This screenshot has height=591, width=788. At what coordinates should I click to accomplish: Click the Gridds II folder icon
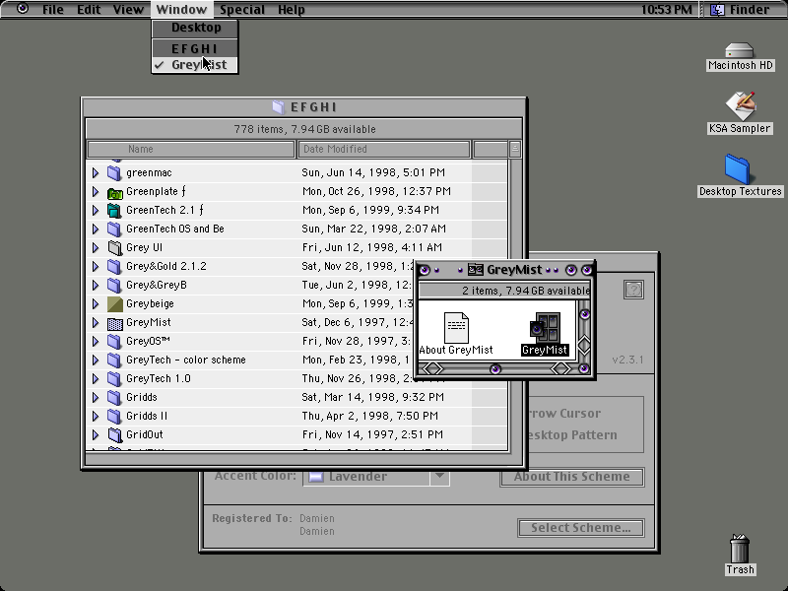pos(114,416)
